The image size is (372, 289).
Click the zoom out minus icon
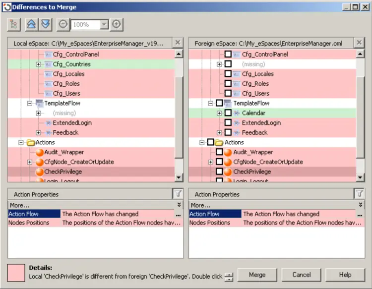pos(63,24)
